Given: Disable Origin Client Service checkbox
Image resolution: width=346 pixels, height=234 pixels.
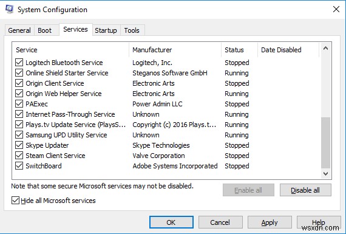Looking at the screenshot, I should (19, 83).
